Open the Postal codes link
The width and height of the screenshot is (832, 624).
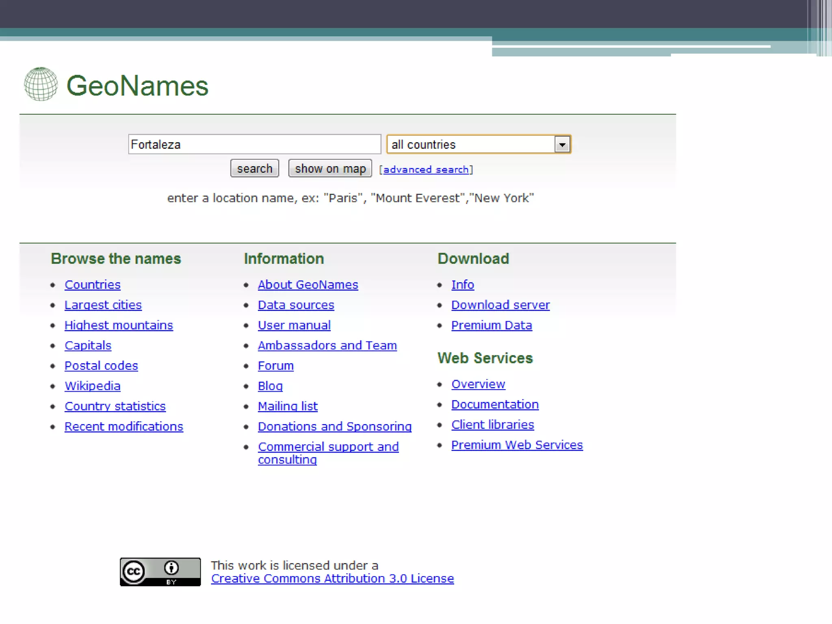pos(101,366)
